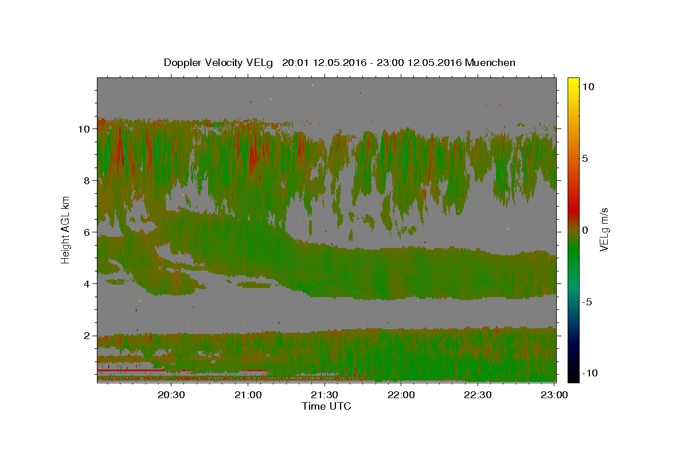Select the 21:00 time axis label

(x=248, y=395)
